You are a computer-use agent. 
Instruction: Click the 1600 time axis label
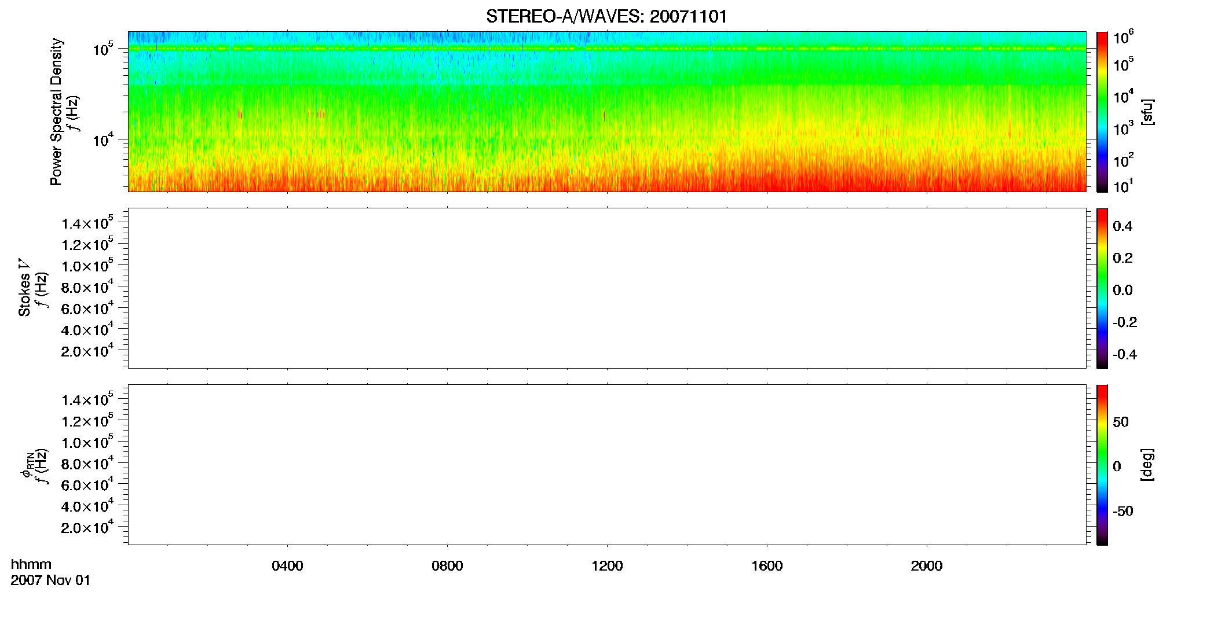tap(767, 566)
